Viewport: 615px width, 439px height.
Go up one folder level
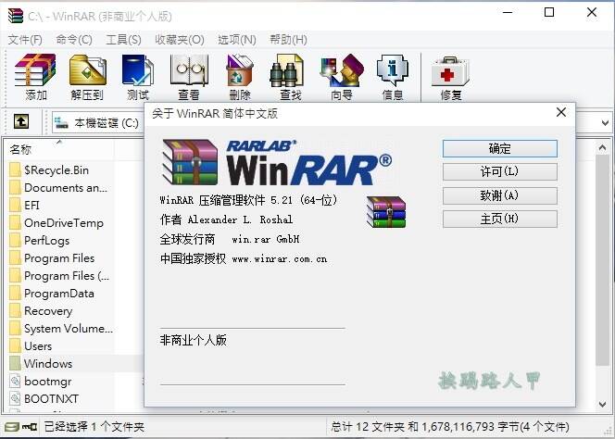21,121
